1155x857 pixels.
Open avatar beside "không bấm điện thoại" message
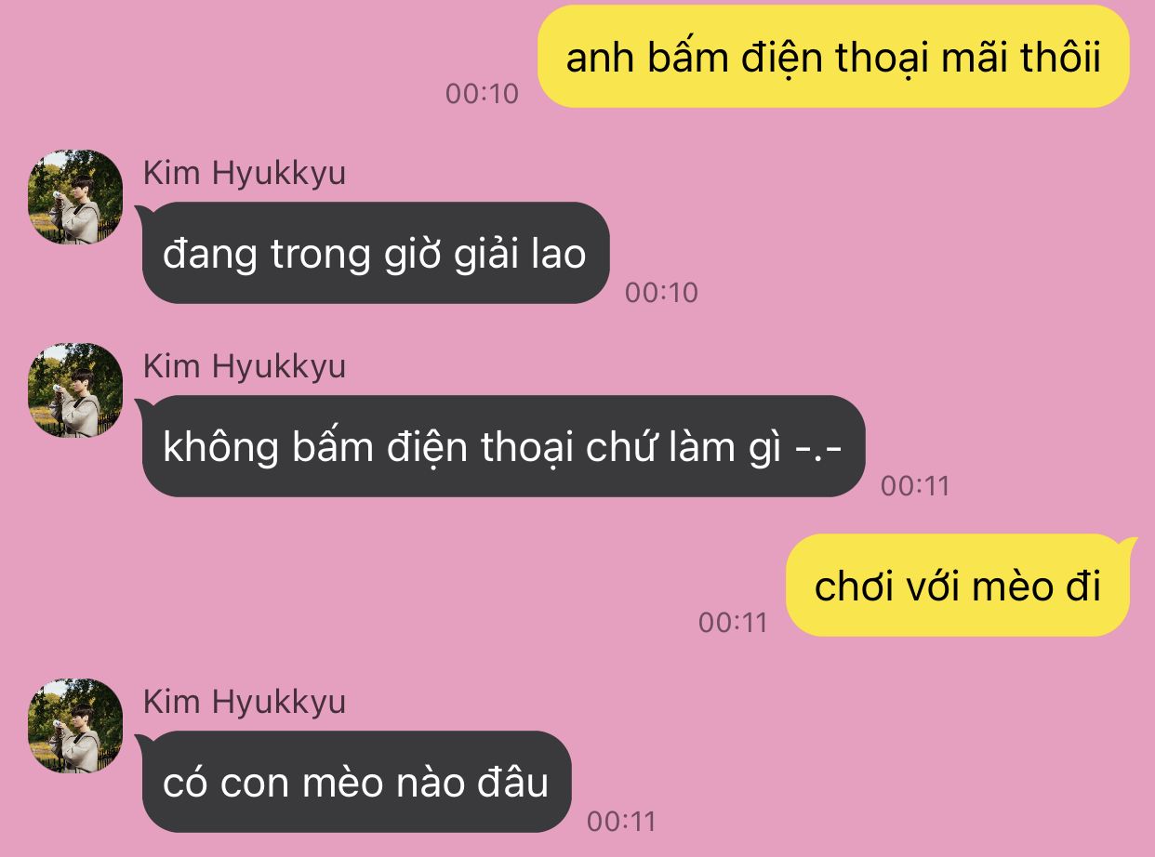pos(76,390)
